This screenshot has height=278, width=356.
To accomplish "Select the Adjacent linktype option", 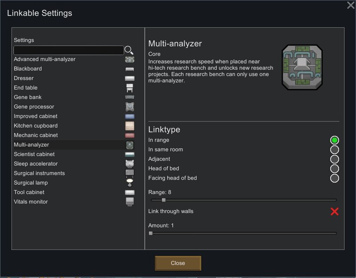I will (x=335, y=159).
